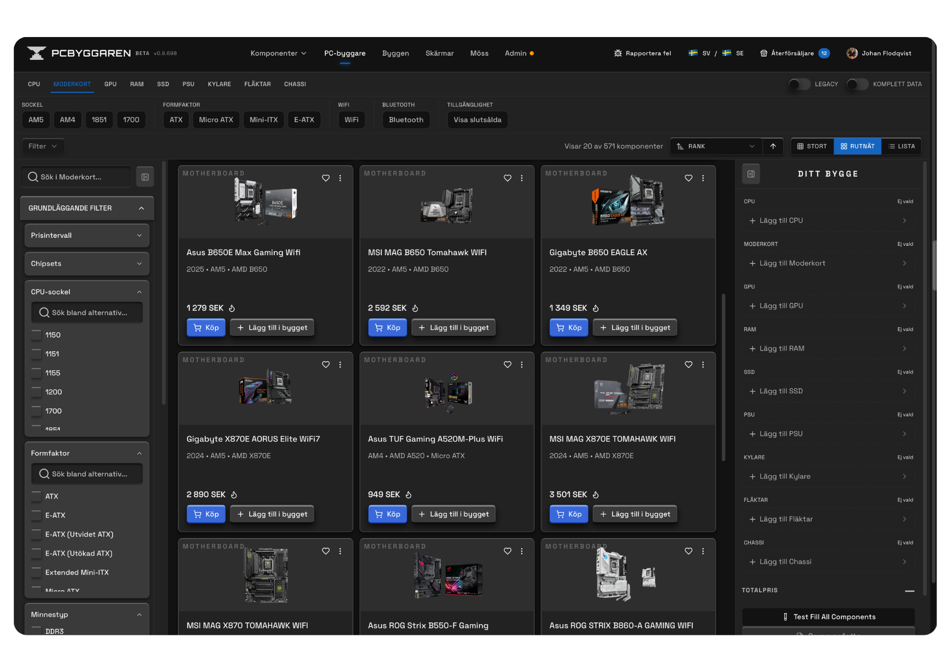Screen dimensions: 951x672
Task: Click price history icon next to 2 592 SEK
Action: 415,308
